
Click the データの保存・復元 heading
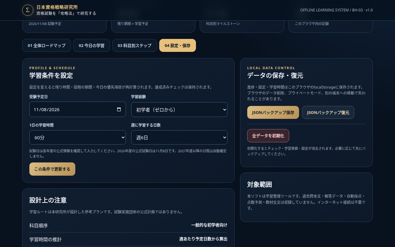pyautogui.click(x=275, y=75)
